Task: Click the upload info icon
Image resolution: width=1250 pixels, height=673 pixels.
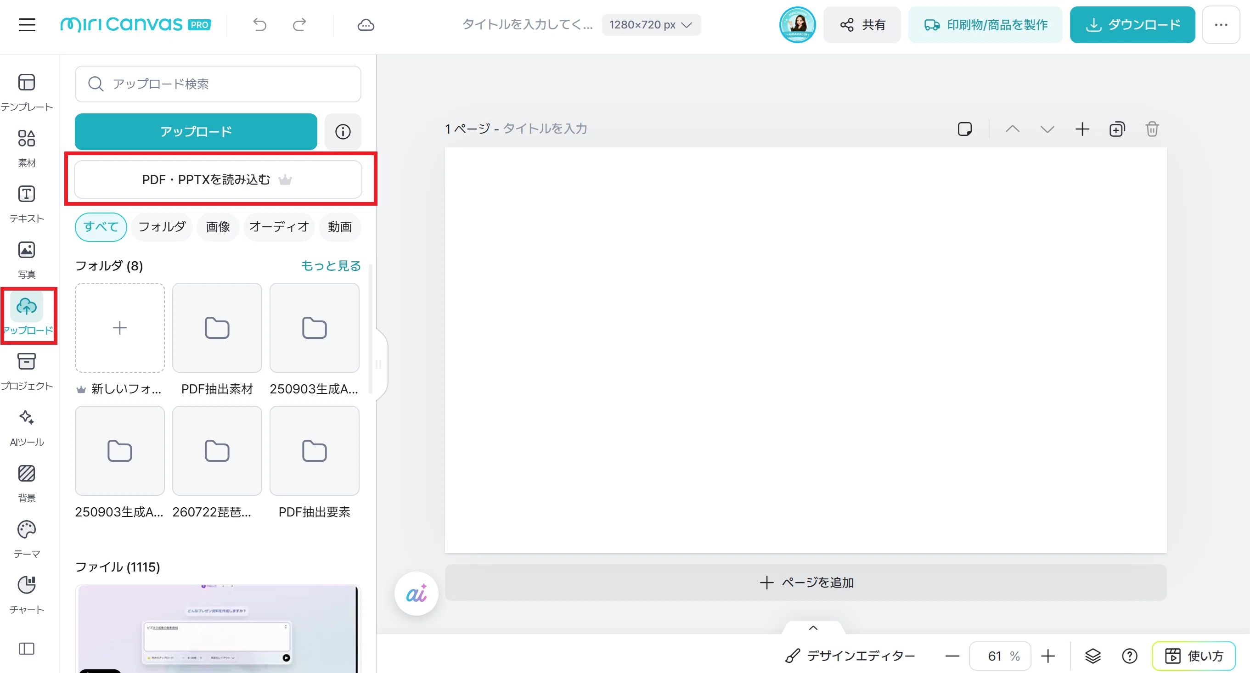Action: point(343,131)
